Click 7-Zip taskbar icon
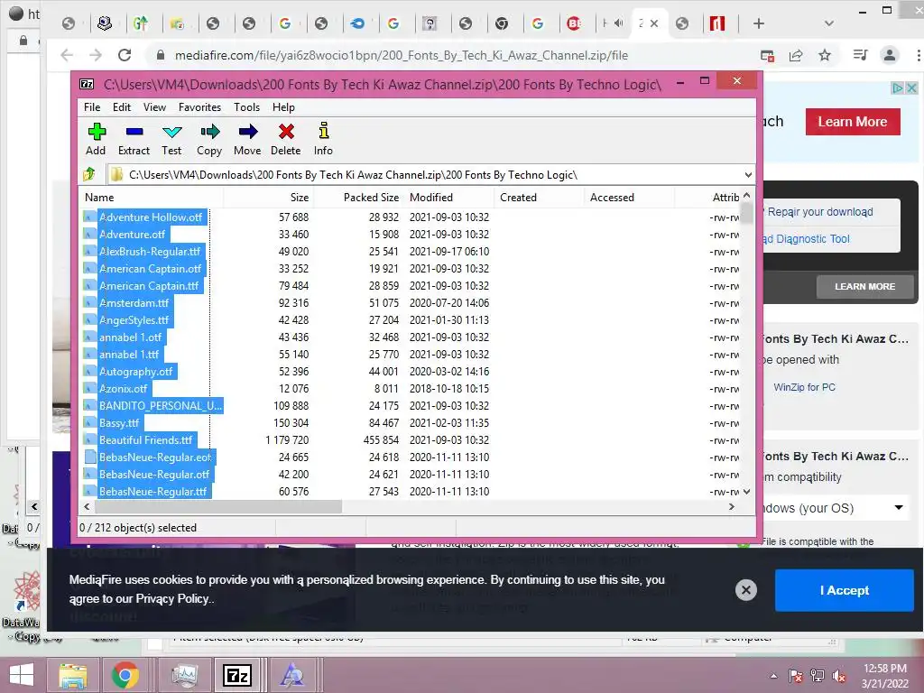 click(x=237, y=675)
